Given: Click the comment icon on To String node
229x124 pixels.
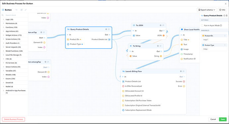Looking at the screenshot, I should 161,46.
